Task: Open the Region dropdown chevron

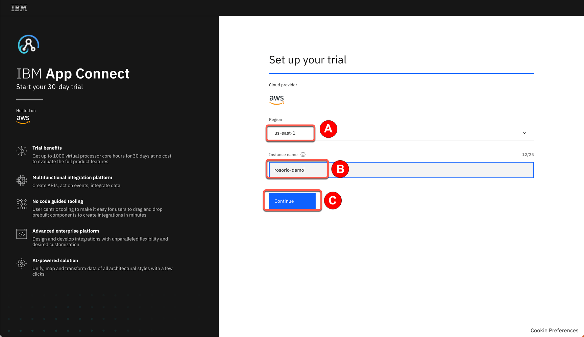Action: (x=524, y=133)
